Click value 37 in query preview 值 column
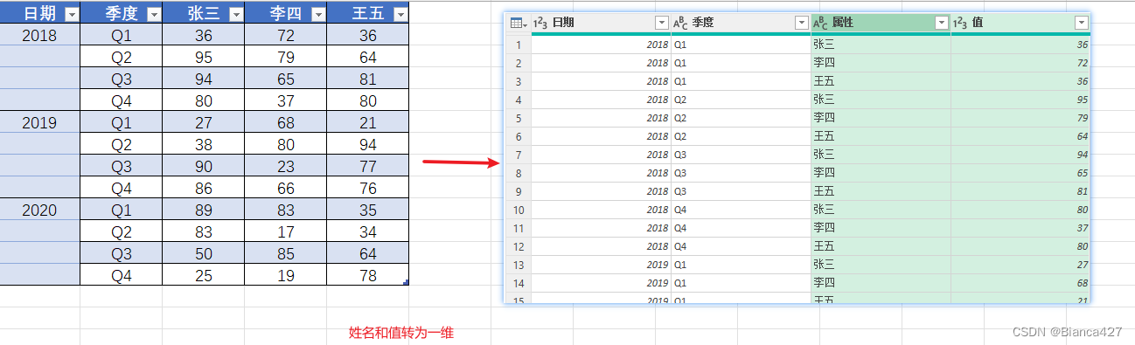This screenshot has width=1135, height=345. [1020, 228]
